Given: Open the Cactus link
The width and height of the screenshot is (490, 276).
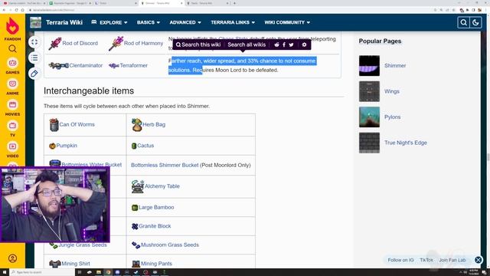Looking at the screenshot, I should [x=145, y=146].
